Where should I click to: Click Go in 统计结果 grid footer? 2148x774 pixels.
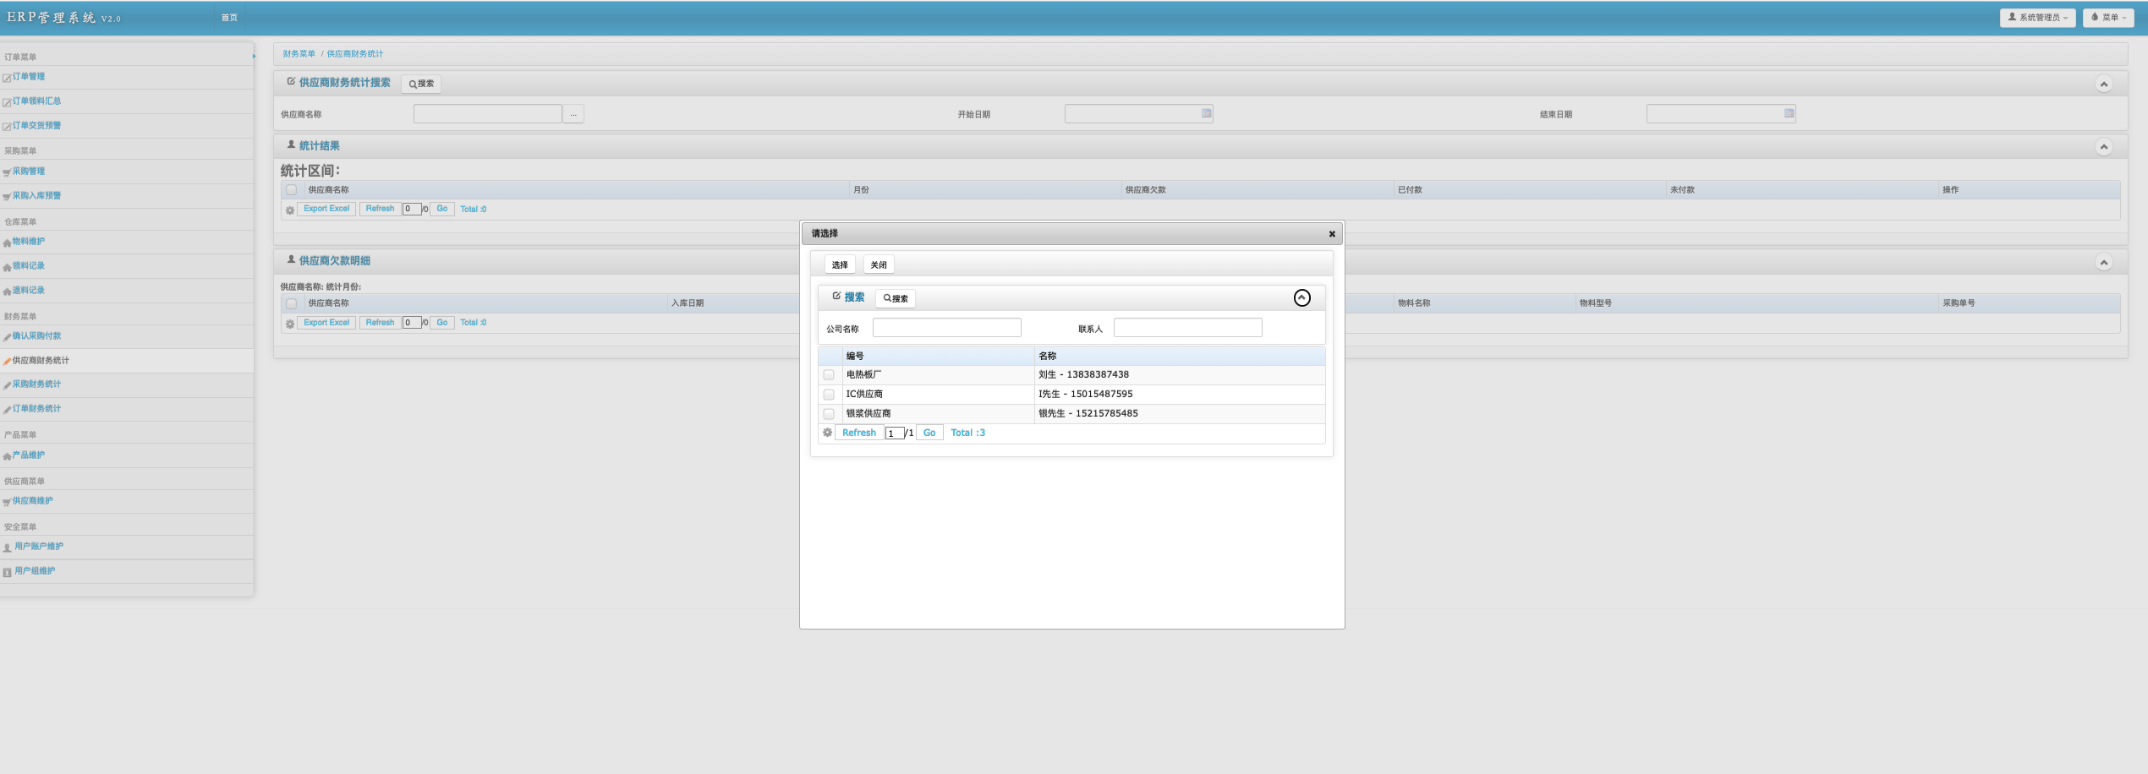(x=442, y=209)
